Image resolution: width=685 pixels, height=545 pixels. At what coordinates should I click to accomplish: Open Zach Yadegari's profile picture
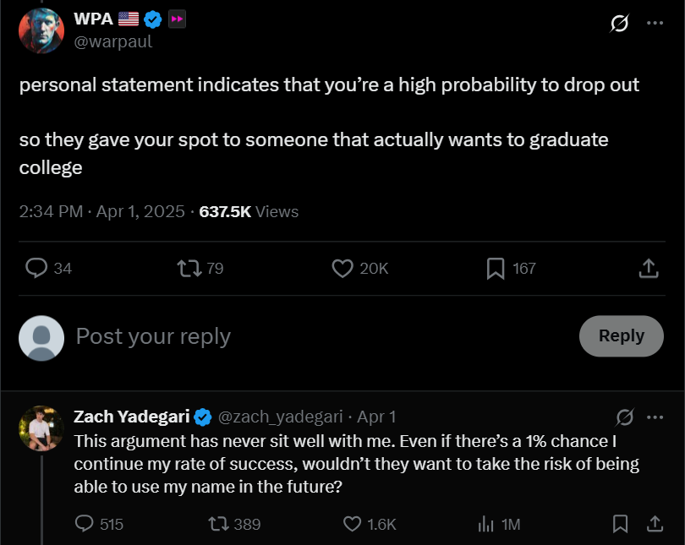(x=41, y=428)
